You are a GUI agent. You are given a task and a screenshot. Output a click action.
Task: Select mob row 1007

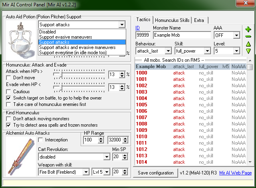point(191,117)
